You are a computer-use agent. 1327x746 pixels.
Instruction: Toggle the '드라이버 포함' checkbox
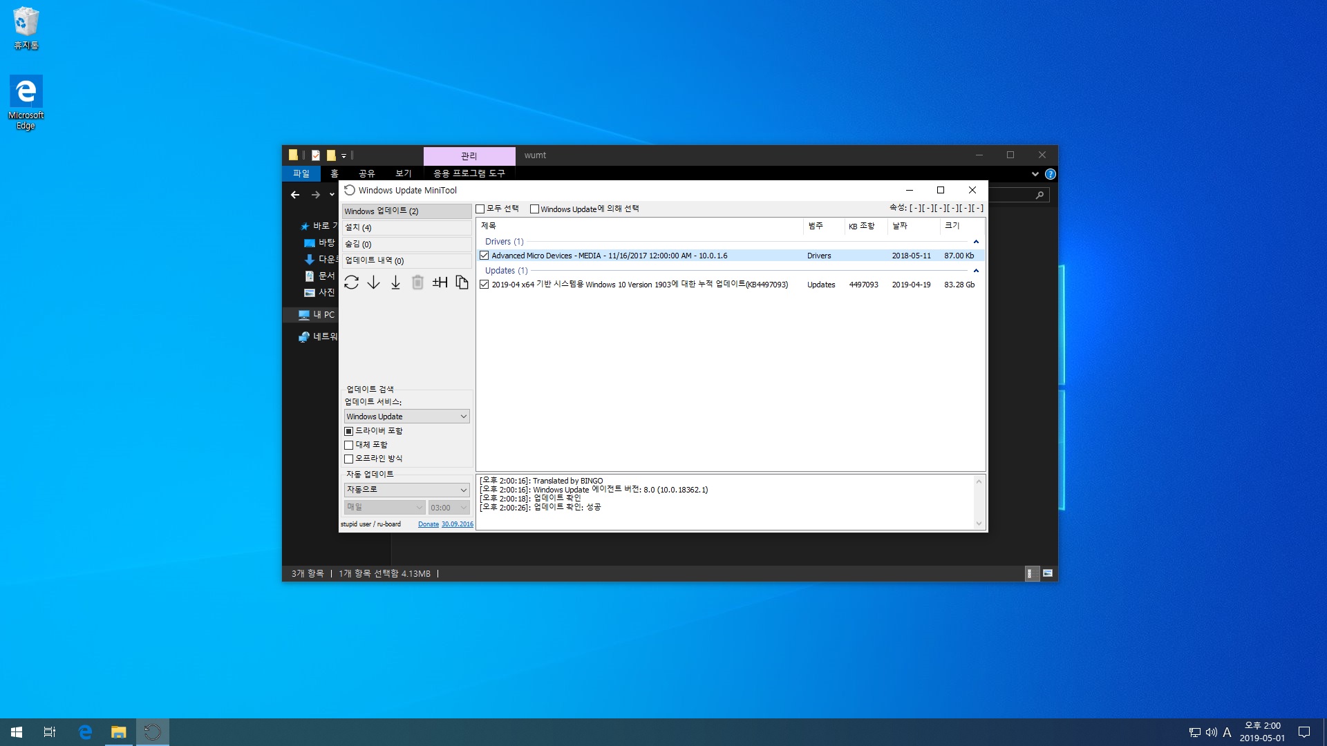click(349, 431)
